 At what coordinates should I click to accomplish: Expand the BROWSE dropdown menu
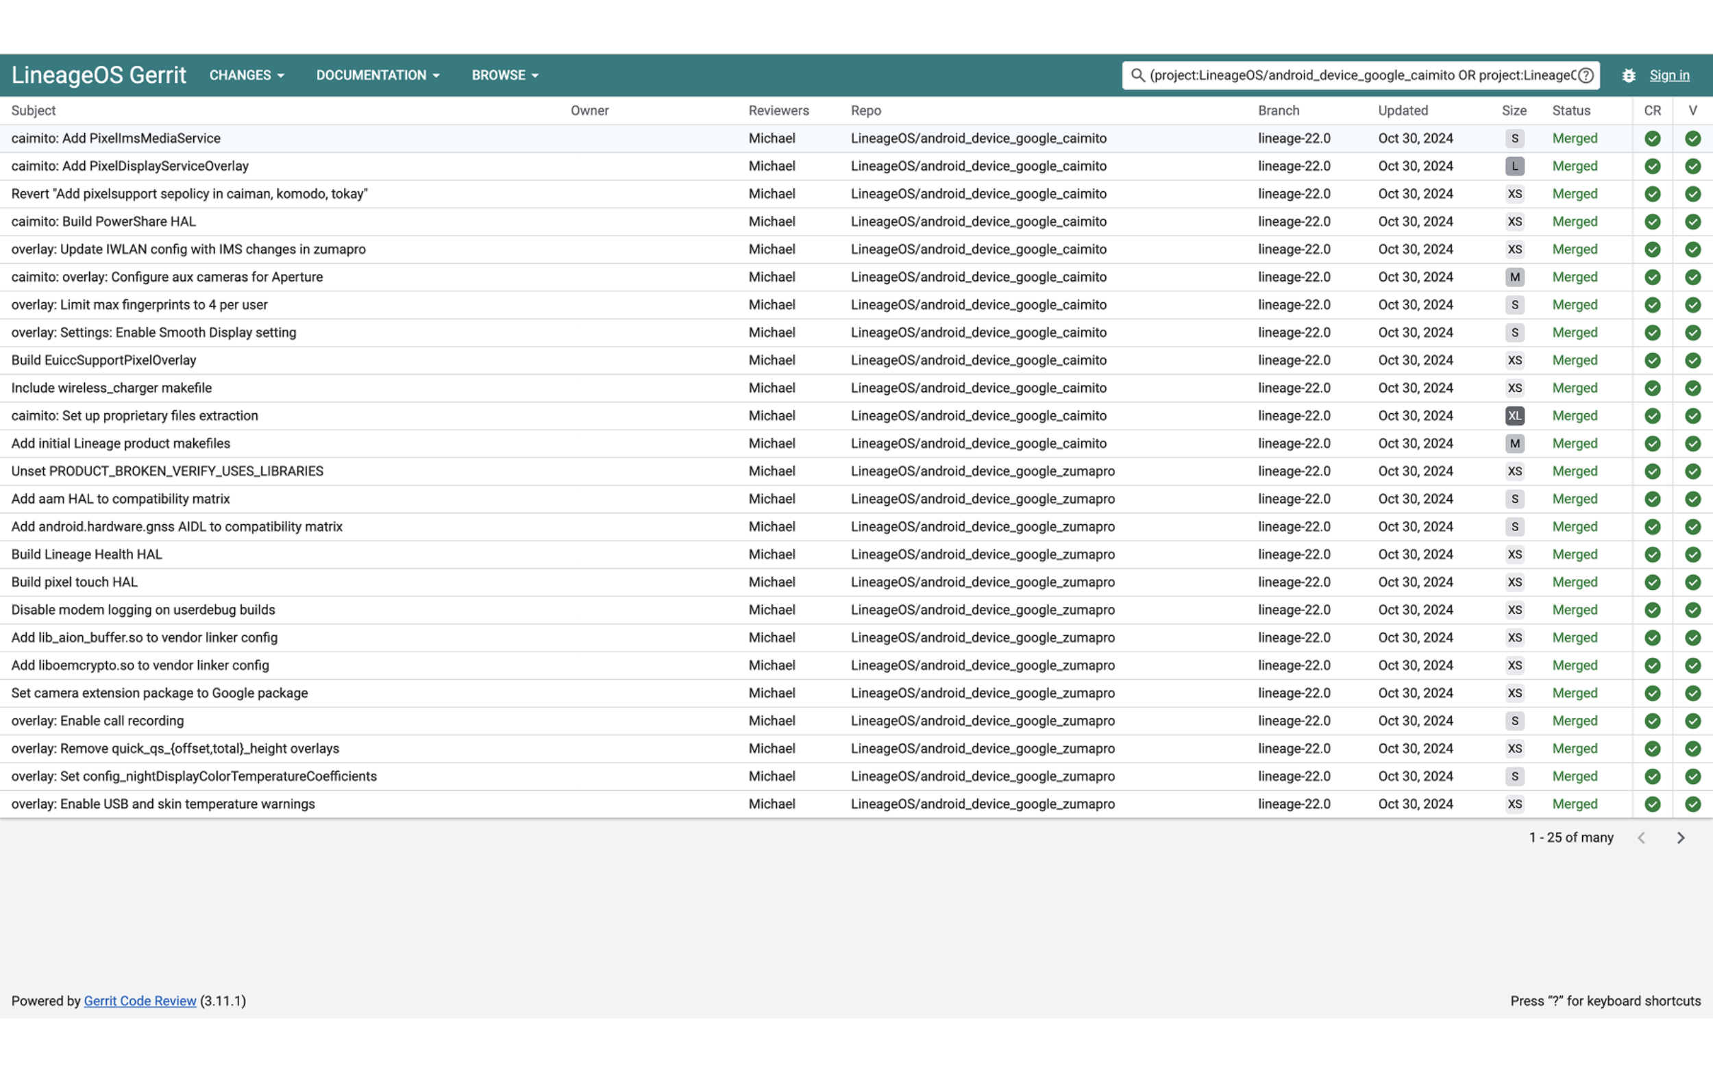pos(505,75)
